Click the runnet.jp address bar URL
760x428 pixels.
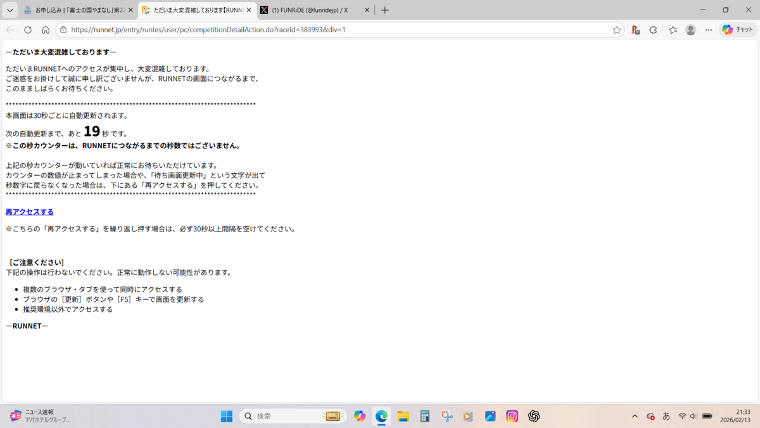pyautogui.click(x=208, y=30)
